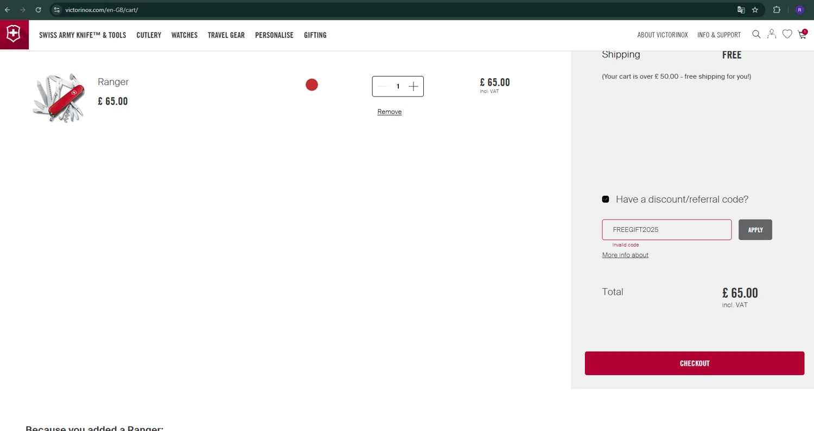Click the Checkout button
Image resolution: width=814 pixels, height=431 pixels.
[x=695, y=363]
